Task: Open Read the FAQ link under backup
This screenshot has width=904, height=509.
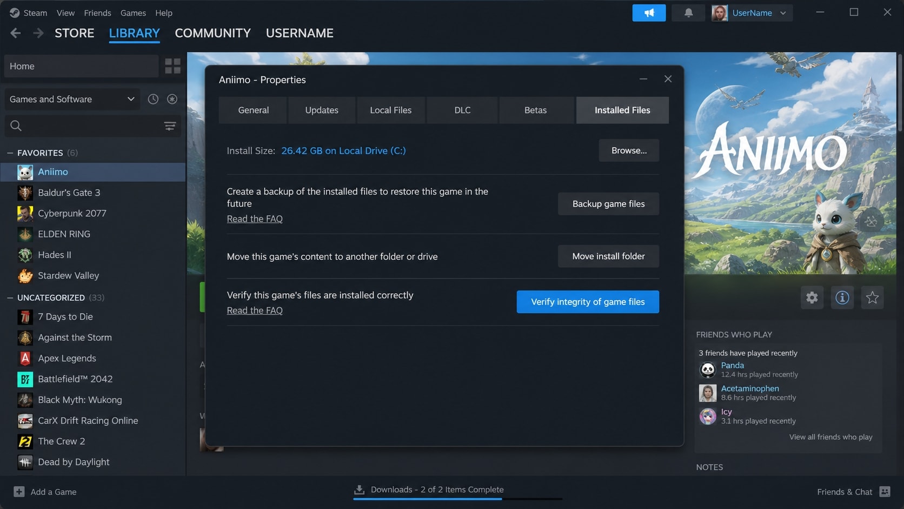Action: 255,219
